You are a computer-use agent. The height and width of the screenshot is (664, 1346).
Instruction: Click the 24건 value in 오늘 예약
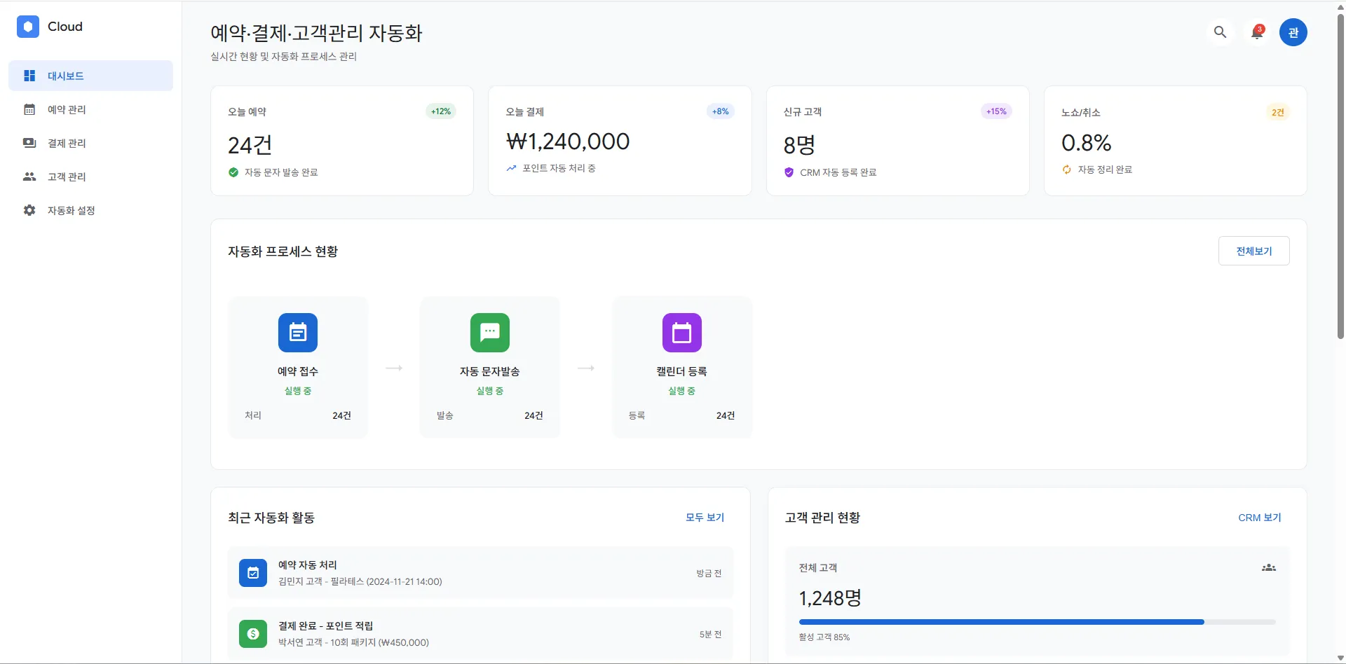250,145
